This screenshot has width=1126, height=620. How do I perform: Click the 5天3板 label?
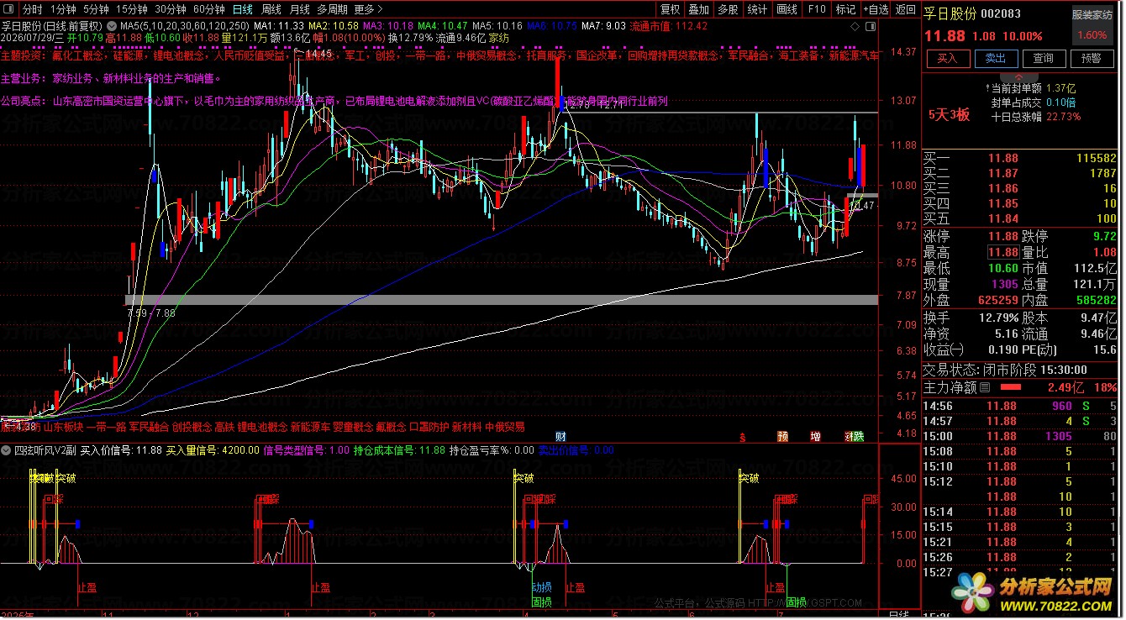[949, 115]
